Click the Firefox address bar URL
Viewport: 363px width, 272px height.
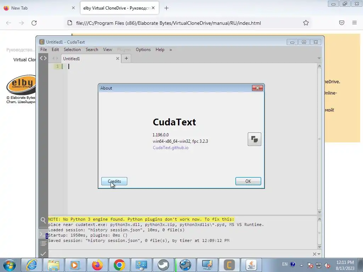[168, 23]
